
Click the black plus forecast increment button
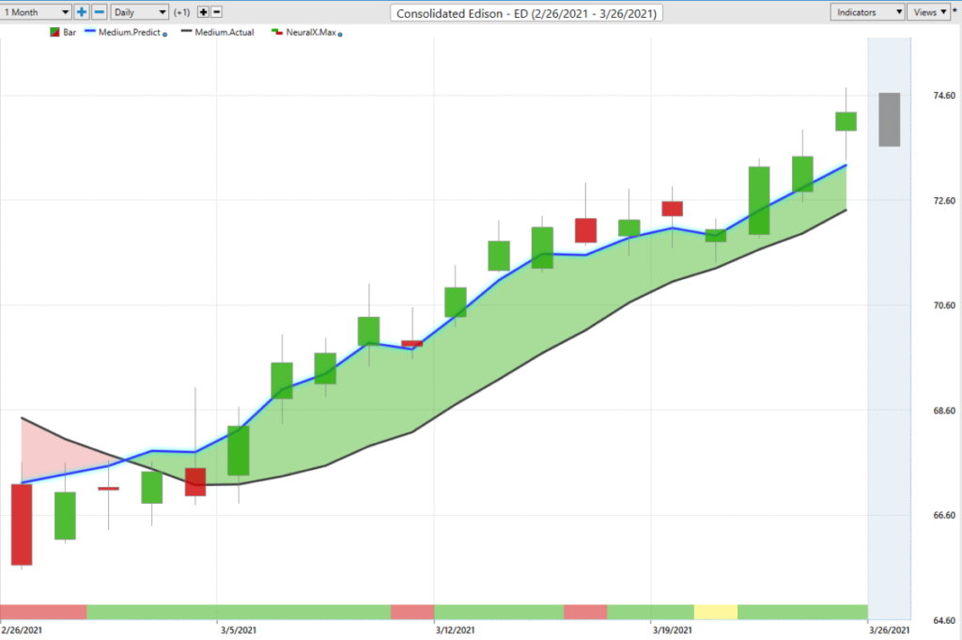pyautogui.click(x=203, y=11)
